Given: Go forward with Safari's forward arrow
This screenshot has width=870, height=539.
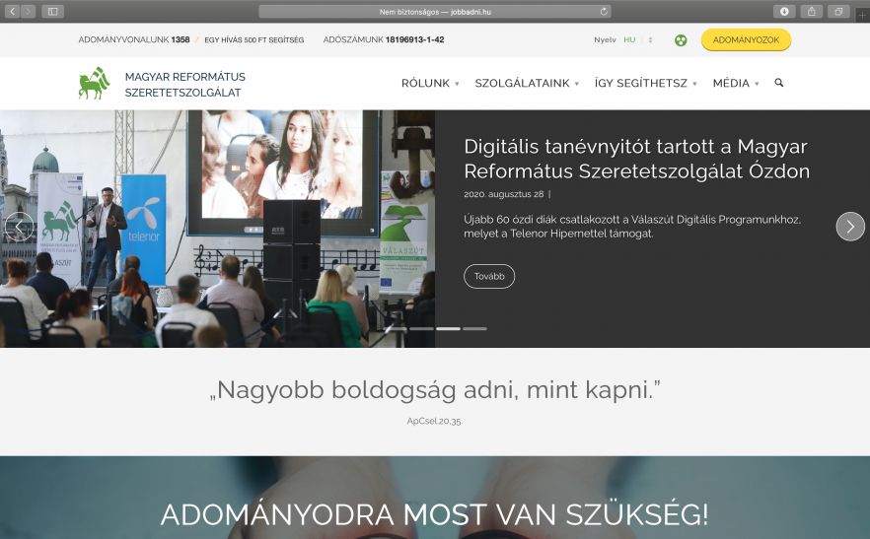Looking at the screenshot, I should 29,11.
